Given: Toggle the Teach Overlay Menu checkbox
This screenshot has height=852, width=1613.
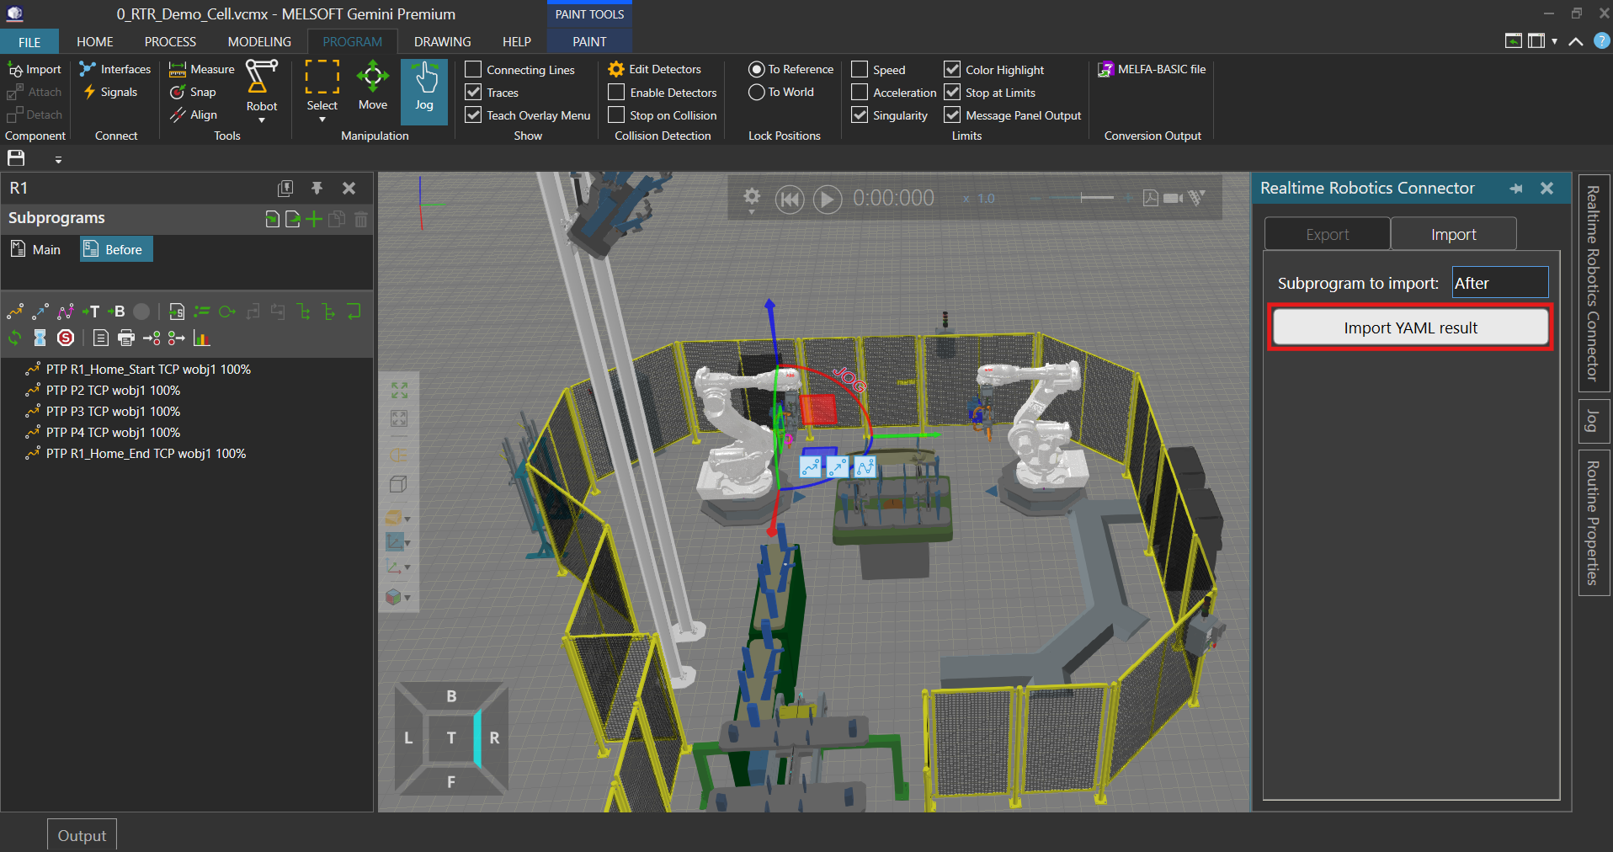Looking at the screenshot, I should (474, 114).
